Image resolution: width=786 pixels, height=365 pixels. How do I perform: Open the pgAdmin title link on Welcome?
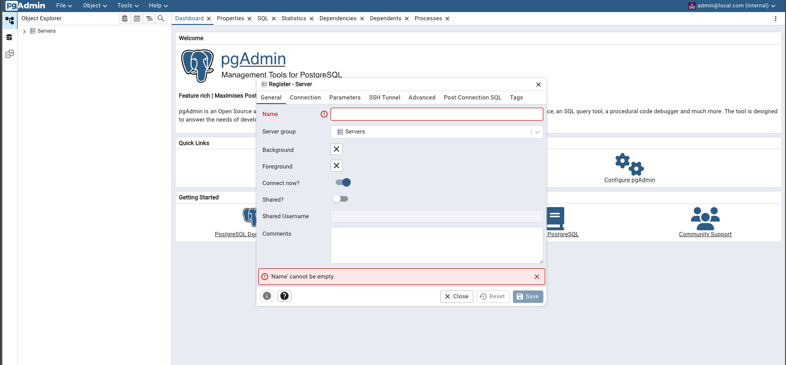tap(253, 59)
